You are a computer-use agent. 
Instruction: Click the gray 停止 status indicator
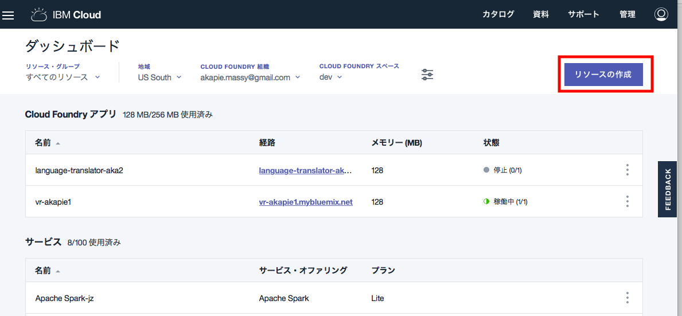(x=486, y=170)
